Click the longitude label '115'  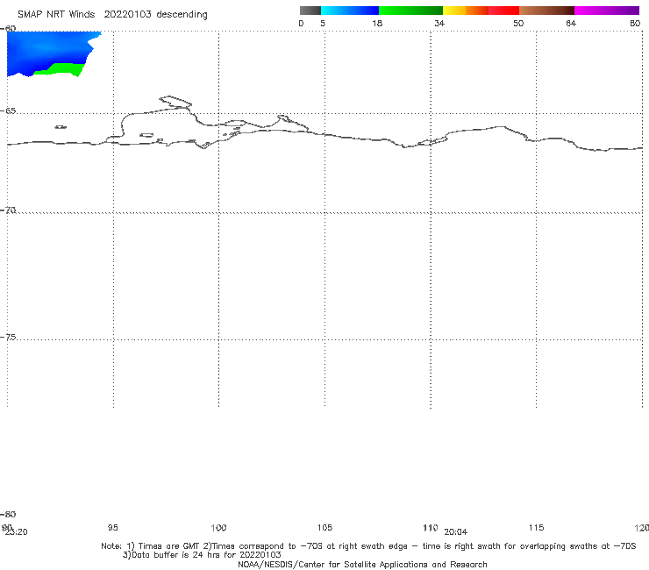click(537, 527)
